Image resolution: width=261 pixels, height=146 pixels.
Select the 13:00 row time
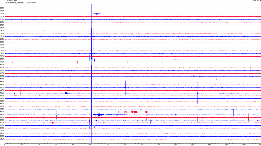click(x=2, y=82)
